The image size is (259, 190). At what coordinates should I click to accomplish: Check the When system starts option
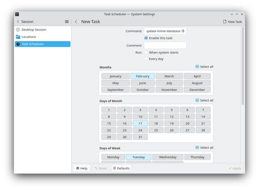(x=146, y=52)
